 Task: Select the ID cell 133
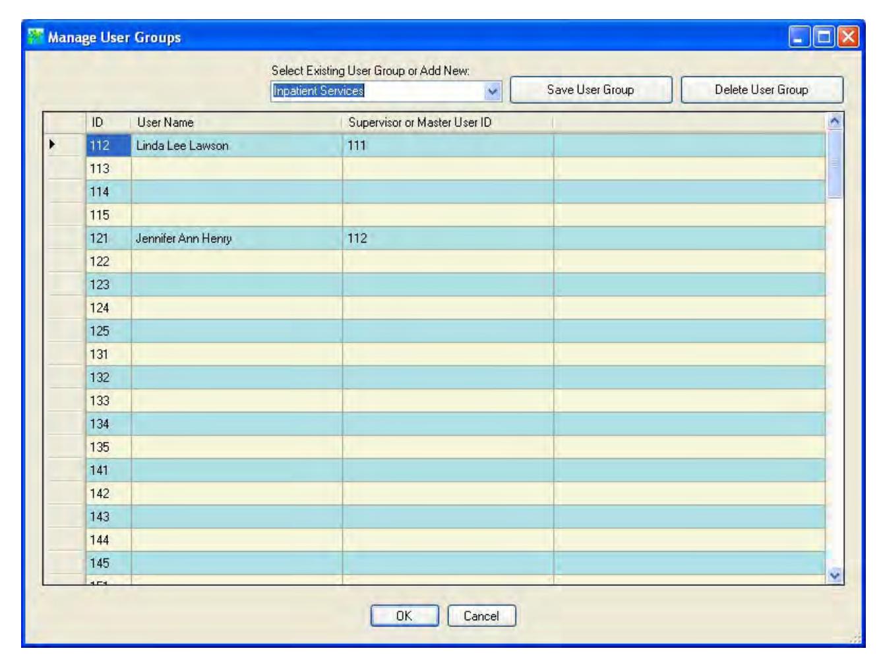click(109, 401)
